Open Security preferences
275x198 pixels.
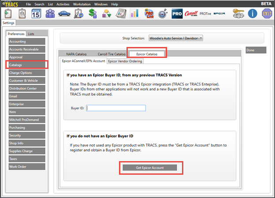tap(27, 135)
